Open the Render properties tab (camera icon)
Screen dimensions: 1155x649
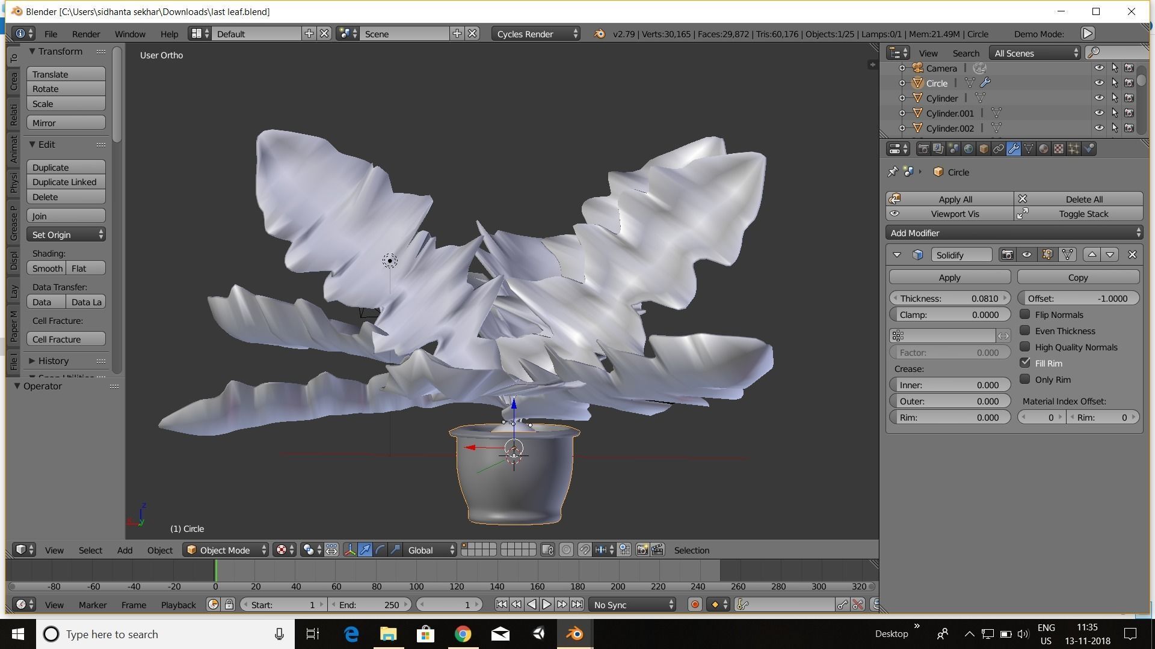pos(923,149)
